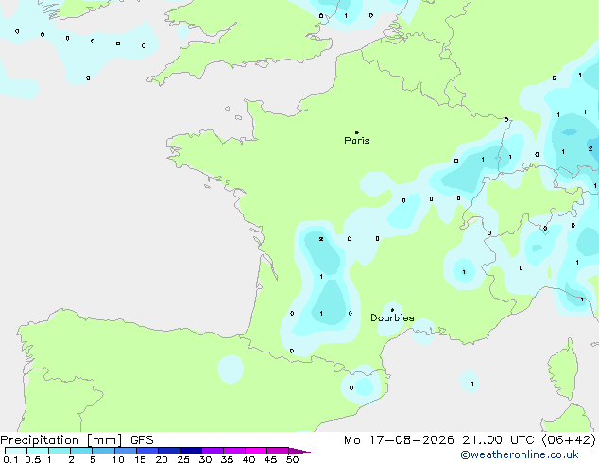599x463 pixels.
Task: Select the 0.5–1 mm legend swatch
Action: 38,451
